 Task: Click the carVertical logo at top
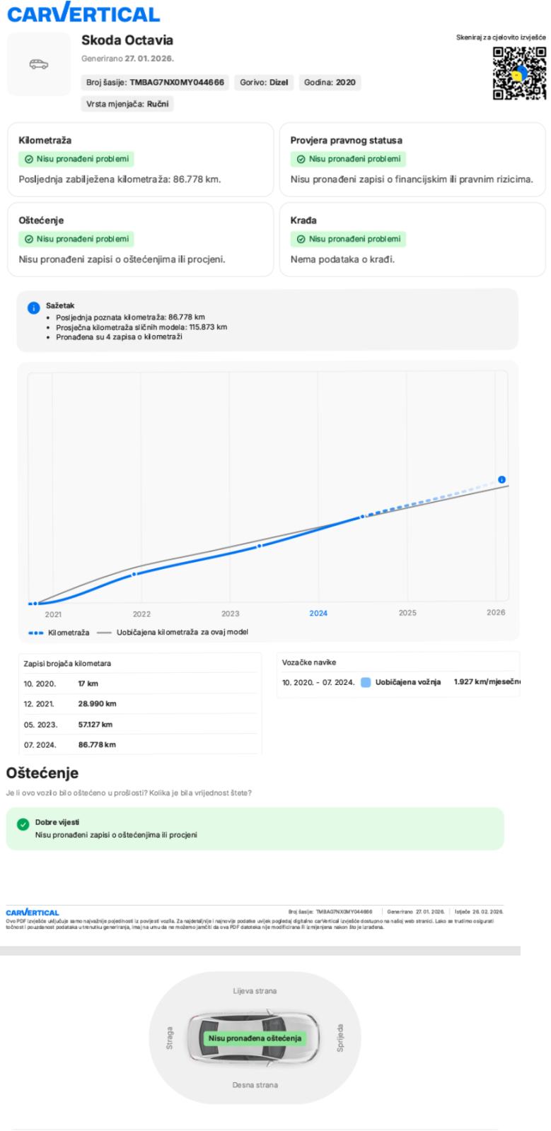(x=83, y=14)
